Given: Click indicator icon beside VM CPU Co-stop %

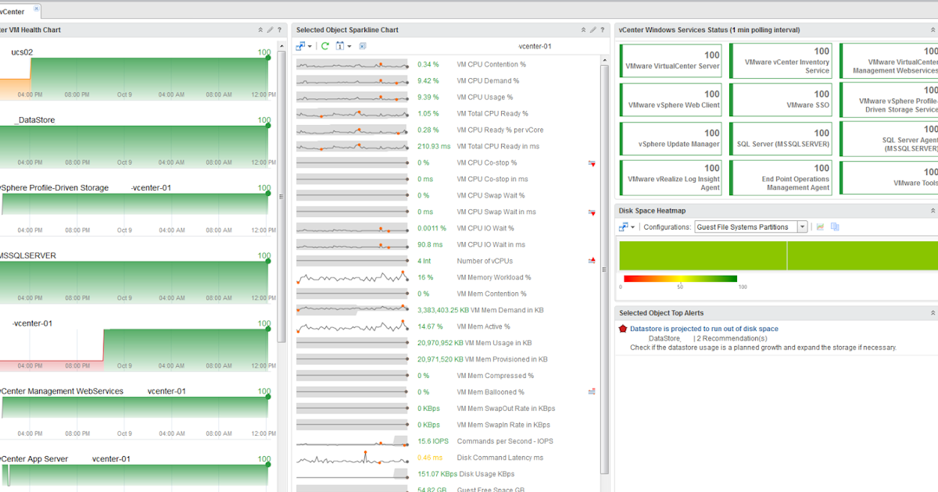Looking at the screenshot, I should [592, 163].
